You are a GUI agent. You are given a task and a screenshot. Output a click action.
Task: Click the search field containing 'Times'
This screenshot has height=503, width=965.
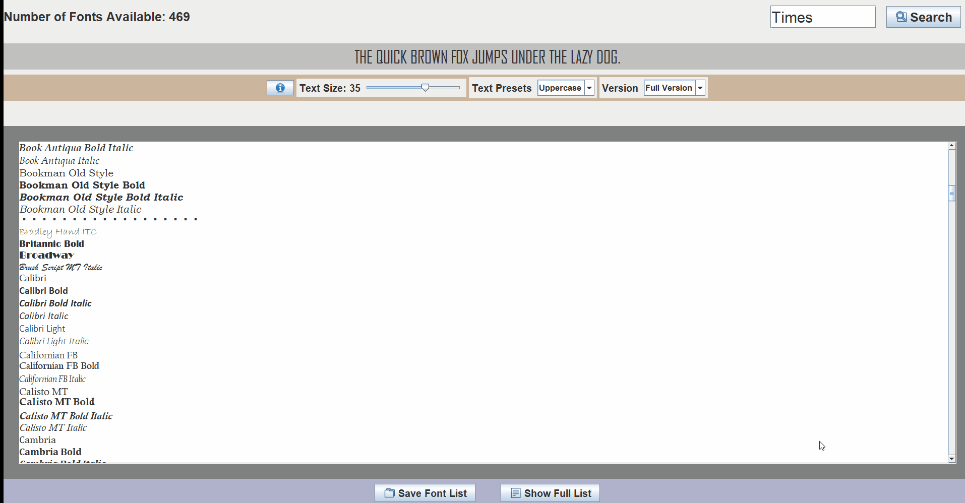[823, 17]
